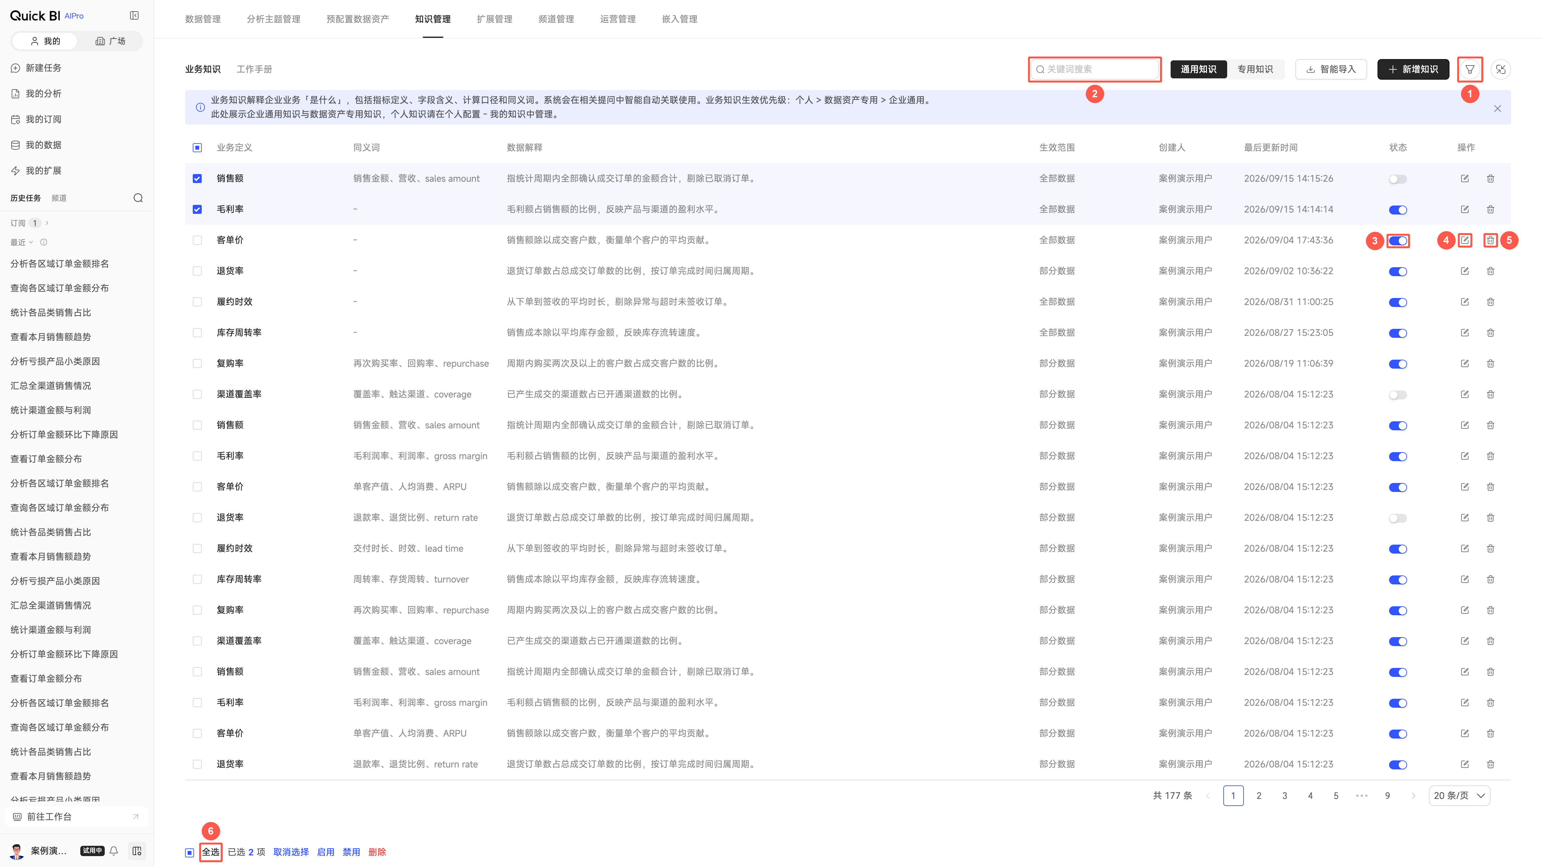The width and height of the screenshot is (1542, 867).
Task: Delete the 毛利率 row updated 14:14:14
Action: coord(1491,209)
